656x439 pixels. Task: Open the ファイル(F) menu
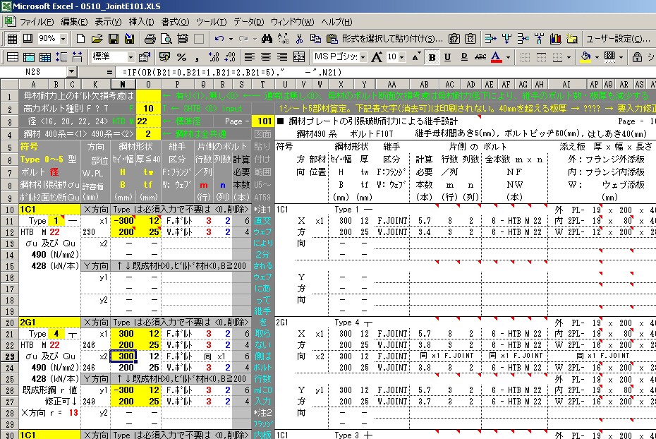[x=37, y=22]
